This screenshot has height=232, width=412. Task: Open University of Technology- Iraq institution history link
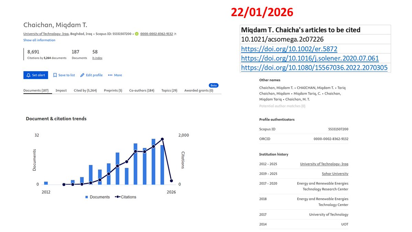pos(324,164)
